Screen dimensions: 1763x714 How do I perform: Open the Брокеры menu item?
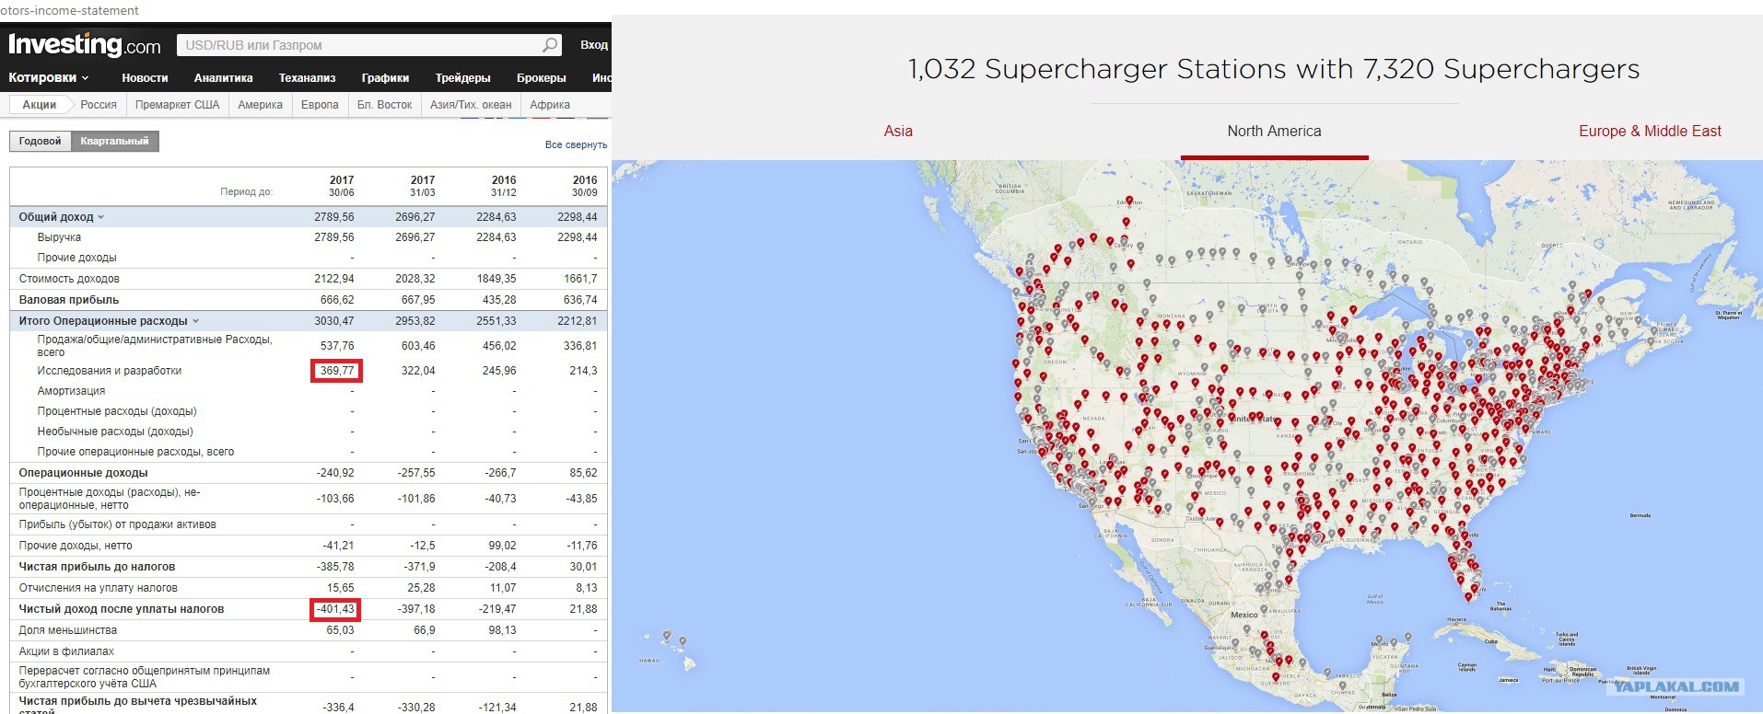point(542,78)
